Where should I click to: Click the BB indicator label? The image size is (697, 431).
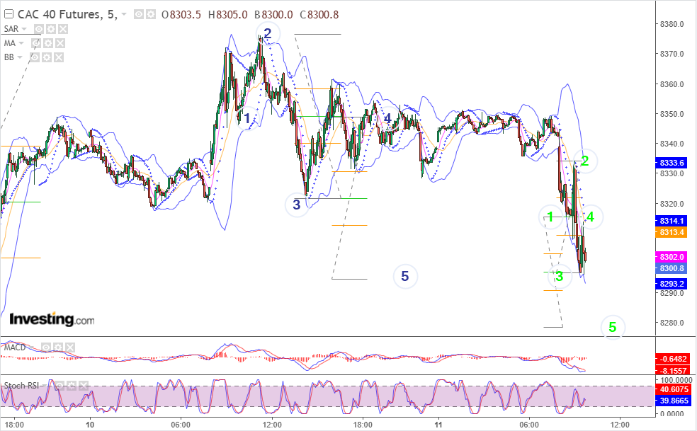[x=9, y=57]
